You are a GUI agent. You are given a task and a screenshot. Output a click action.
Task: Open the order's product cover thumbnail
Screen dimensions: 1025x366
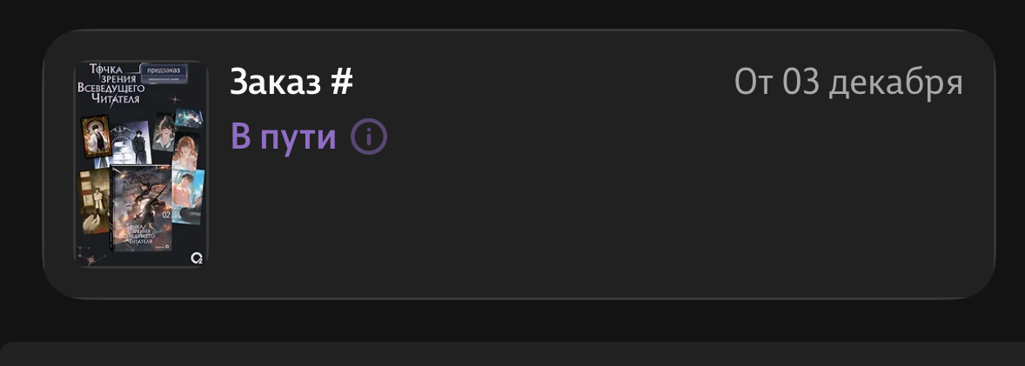[x=141, y=163]
